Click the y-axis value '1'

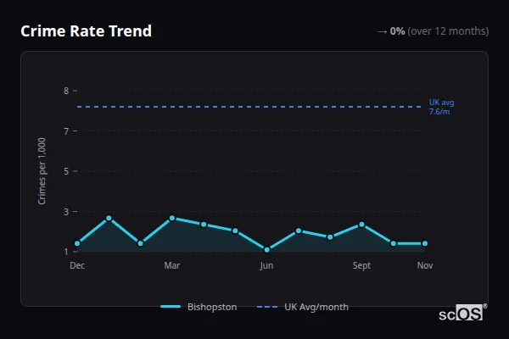click(x=66, y=252)
